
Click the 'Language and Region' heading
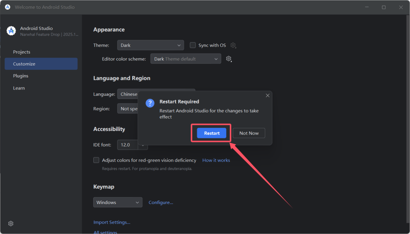[x=122, y=78]
